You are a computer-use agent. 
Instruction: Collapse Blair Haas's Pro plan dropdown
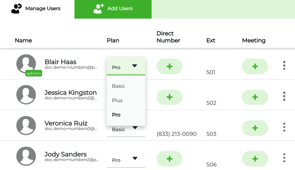pos(126,66)
